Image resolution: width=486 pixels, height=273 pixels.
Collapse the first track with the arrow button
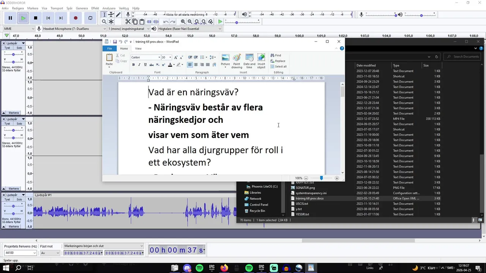coord(4,113)
